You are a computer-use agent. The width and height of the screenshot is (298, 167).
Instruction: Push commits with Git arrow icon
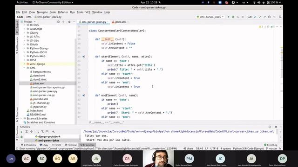coord(264,17)
